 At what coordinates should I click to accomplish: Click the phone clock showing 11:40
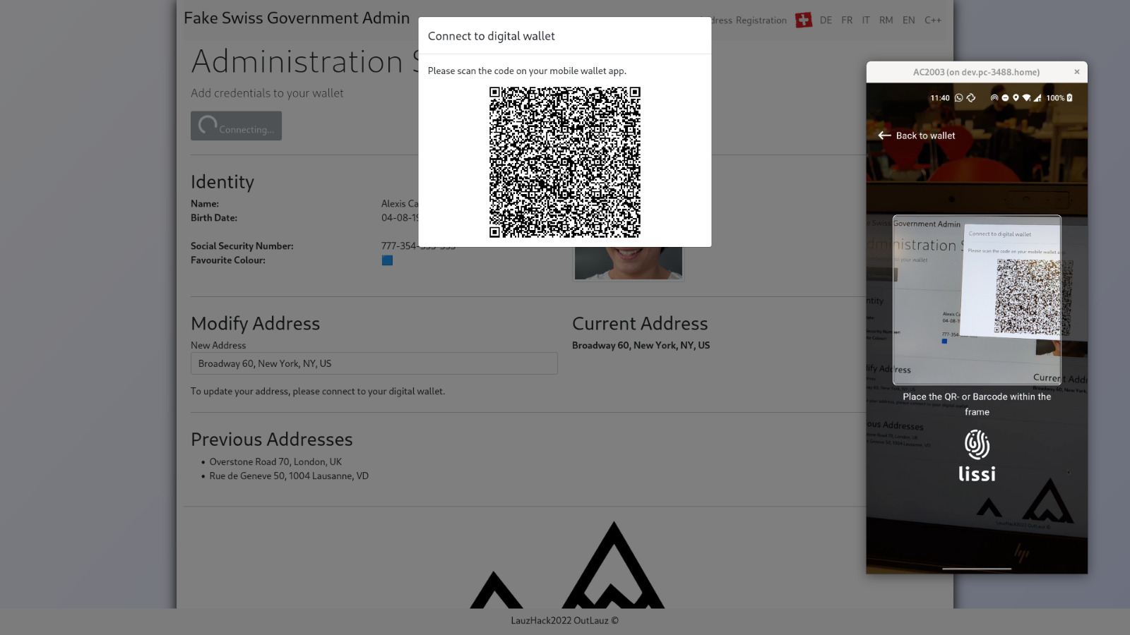coord(940,98)
